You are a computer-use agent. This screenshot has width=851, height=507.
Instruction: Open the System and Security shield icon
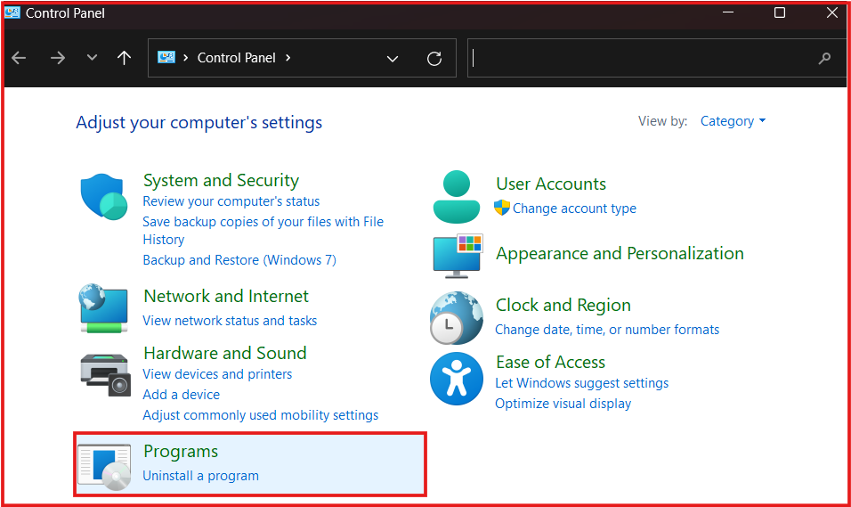point(103,197)
